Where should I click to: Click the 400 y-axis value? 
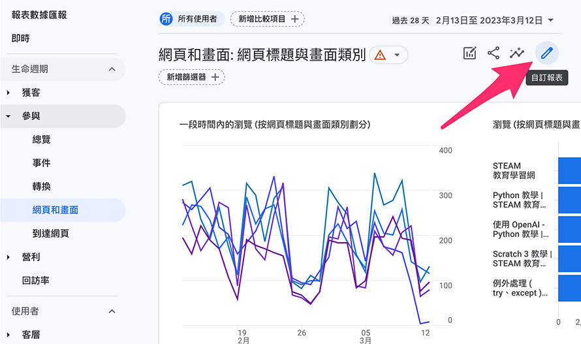445,151
